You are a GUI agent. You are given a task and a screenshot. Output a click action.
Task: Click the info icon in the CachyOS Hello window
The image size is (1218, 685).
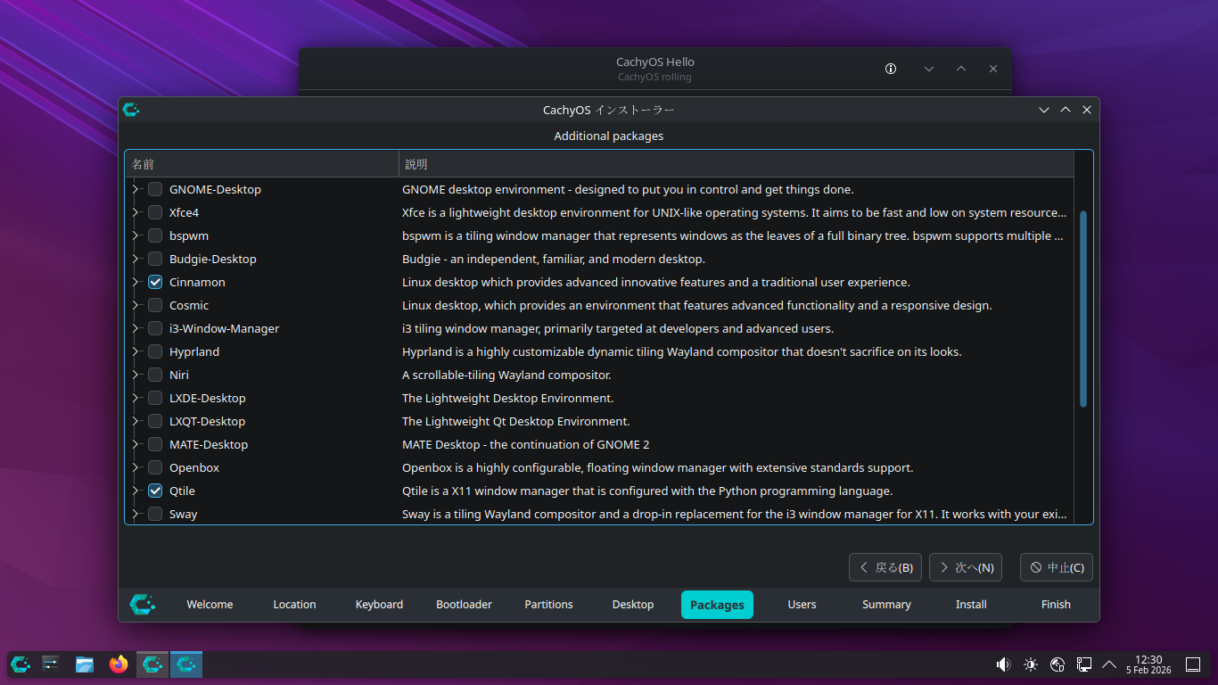891,69
